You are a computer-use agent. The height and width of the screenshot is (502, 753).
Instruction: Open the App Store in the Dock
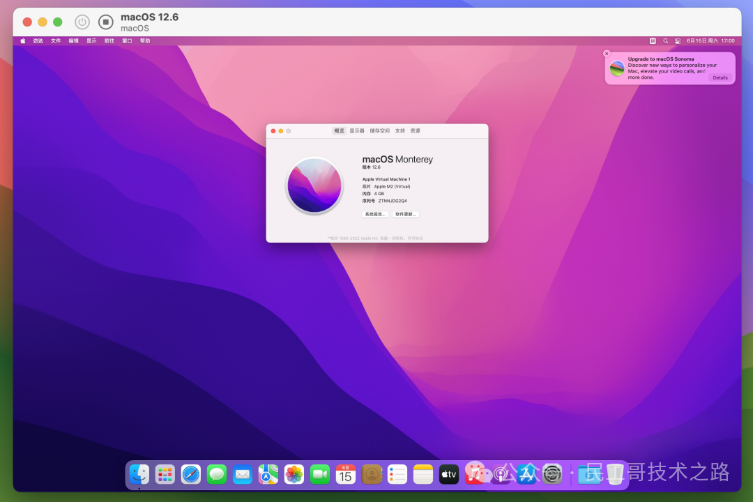point(526,475)
